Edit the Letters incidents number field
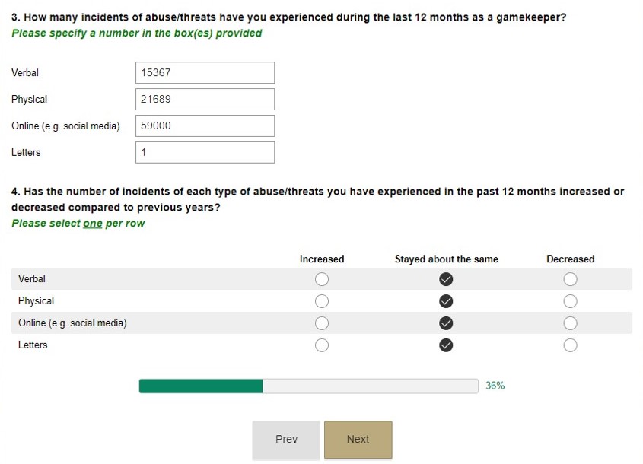Screen dimensions: 643x464 pos(205,153)
